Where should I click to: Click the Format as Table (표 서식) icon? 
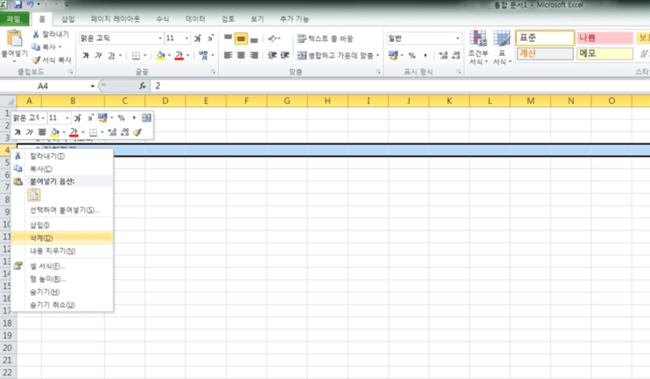click(x=501, y=38)
